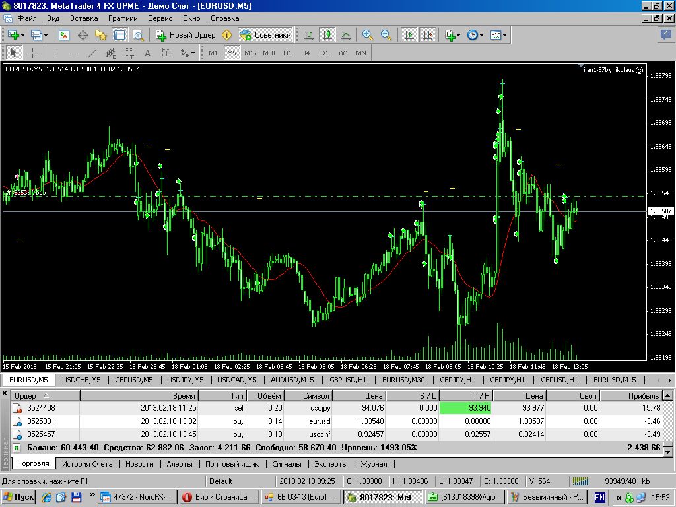
Task: Select the crosshair cursor tool
Action: 32,53
